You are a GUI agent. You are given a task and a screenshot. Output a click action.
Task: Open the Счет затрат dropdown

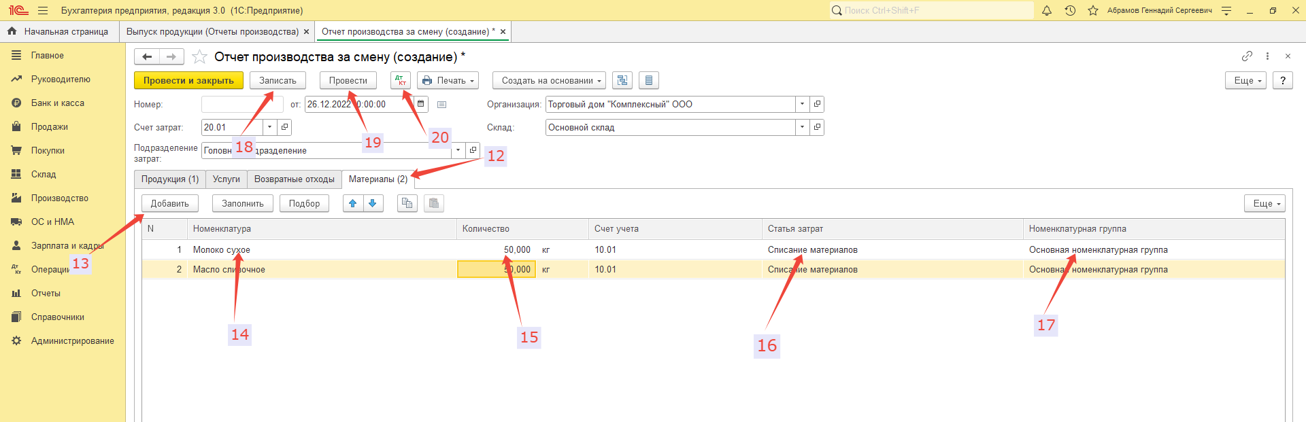(270, 128)
